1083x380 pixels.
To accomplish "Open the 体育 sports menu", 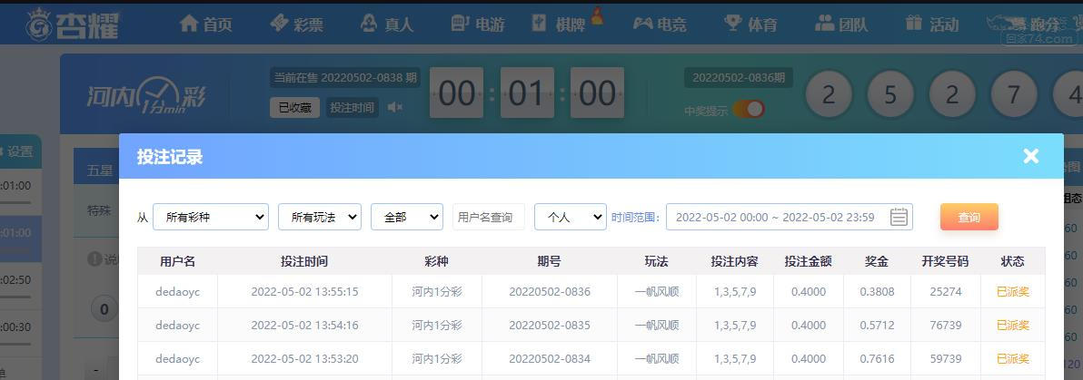I will point(750,24).
